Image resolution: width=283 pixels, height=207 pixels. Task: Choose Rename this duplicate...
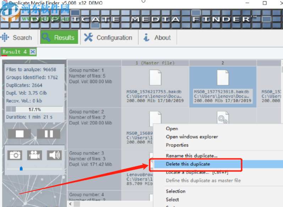pyautogui.click(x=192, y=156)
